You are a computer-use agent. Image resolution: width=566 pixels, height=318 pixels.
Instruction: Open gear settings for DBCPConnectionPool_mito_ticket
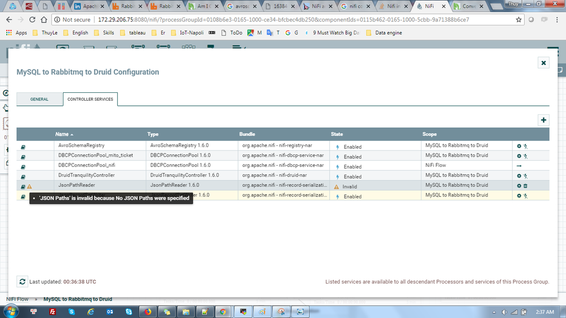click(519, 156)
